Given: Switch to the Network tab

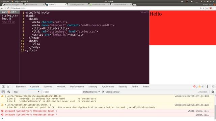Looking at the screenshot, I should pyautogui.click(x=61, y=87).
